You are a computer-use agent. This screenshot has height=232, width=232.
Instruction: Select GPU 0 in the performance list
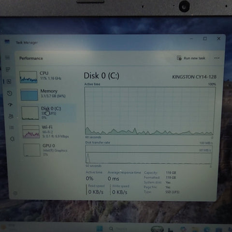50,150
